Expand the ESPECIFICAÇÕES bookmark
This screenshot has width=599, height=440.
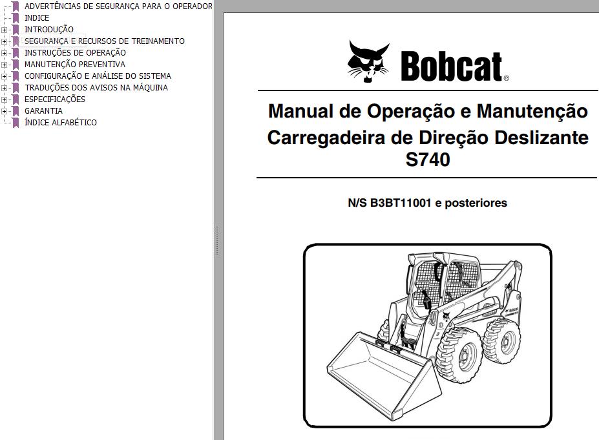tap(4, 100)
